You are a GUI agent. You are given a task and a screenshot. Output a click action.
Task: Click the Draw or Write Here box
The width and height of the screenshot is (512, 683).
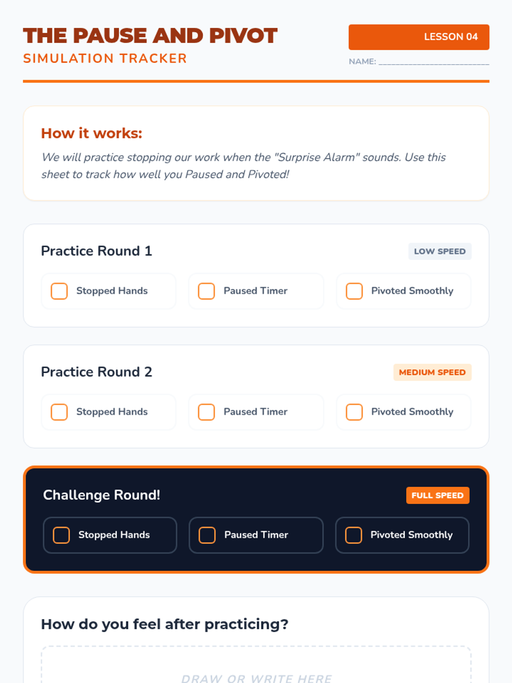(256, 665)
